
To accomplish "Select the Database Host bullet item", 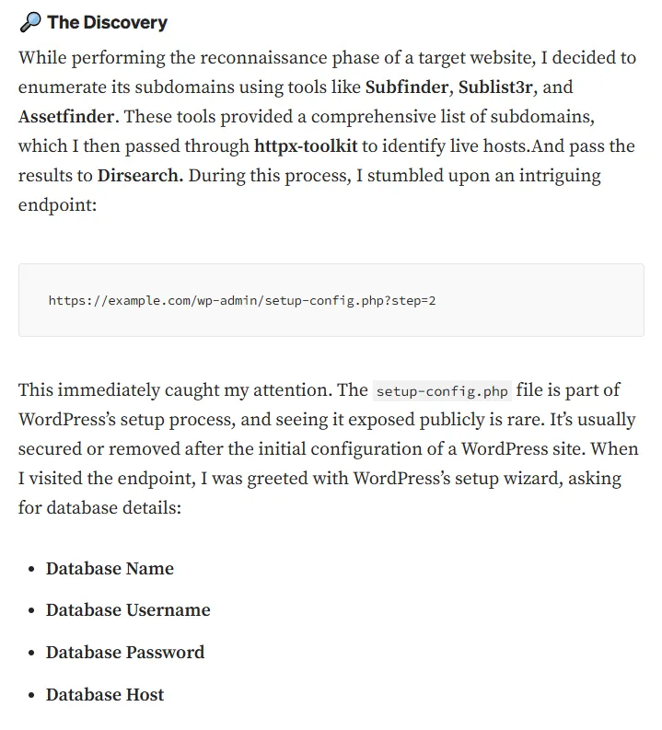I will click(105, 694).
